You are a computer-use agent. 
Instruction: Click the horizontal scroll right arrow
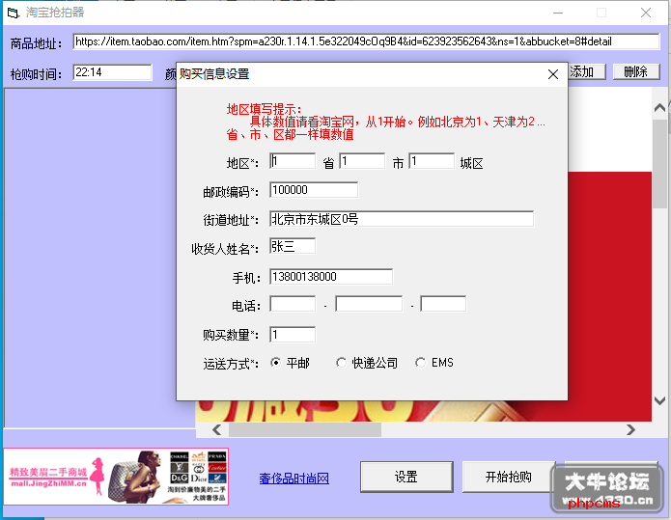630,429
